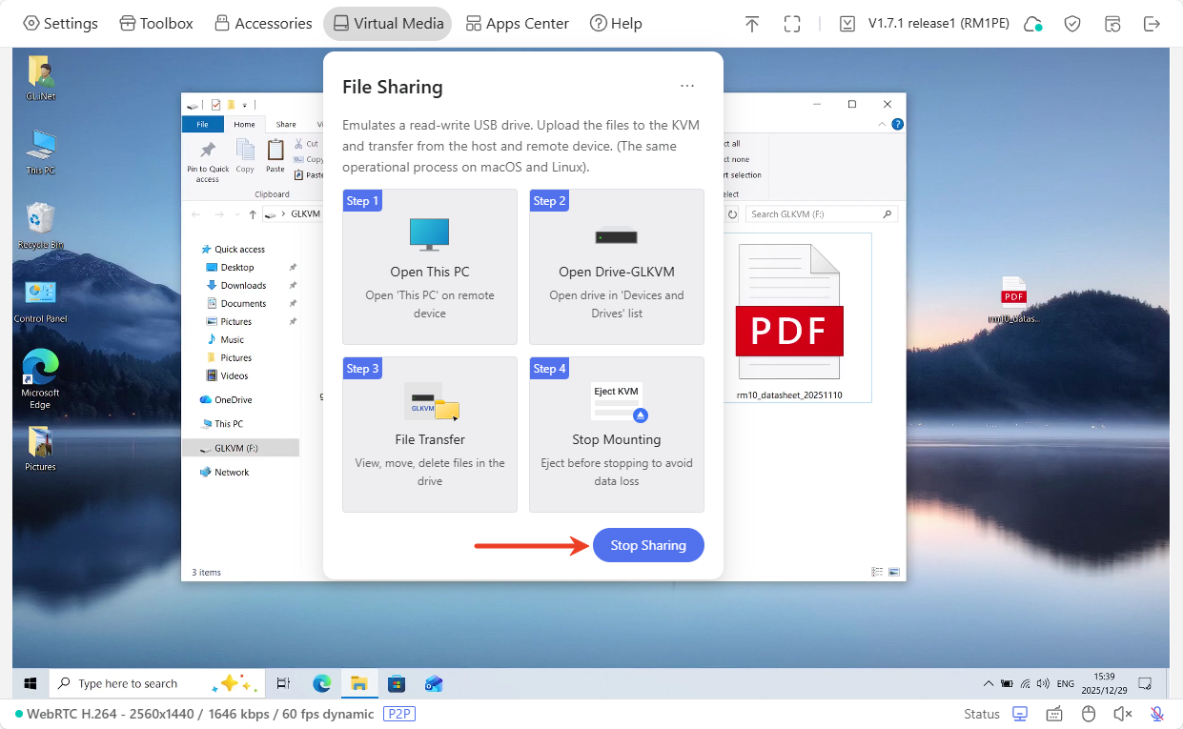Click the keyboard status icon
Screen dimensions: 1183x729
click(x=1054, y=714)
